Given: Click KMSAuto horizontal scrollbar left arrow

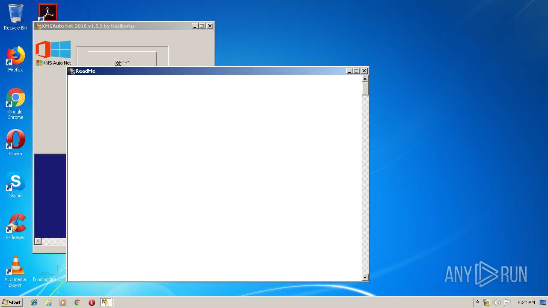Looking at the screenshot, I should click(38, 241).
